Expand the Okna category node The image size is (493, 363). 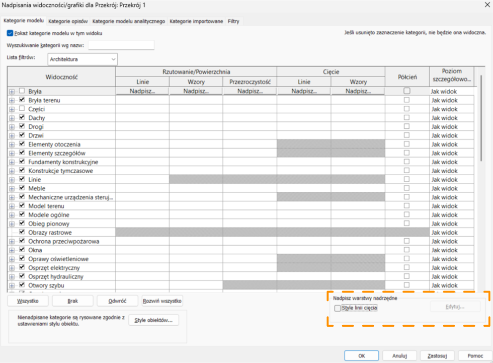[12, 250]
